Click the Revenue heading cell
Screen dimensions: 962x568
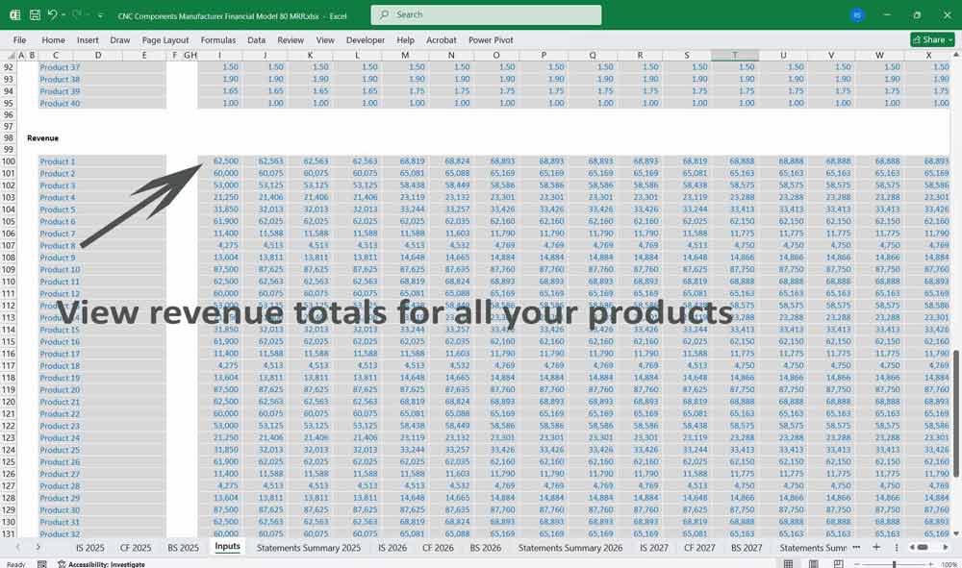(43, 137)
